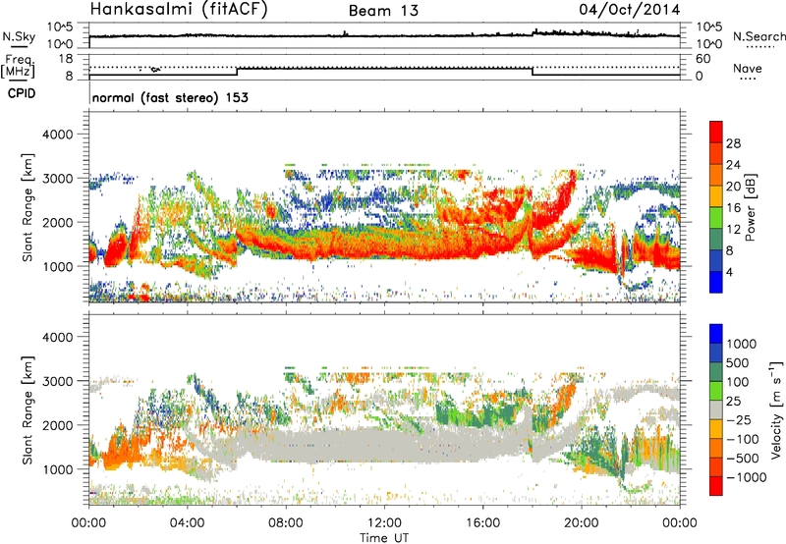This screenshot has height=544, width=786.
Task: Click the '-25' tick on the velocity colorbar
Action: (x=741, y=419)
